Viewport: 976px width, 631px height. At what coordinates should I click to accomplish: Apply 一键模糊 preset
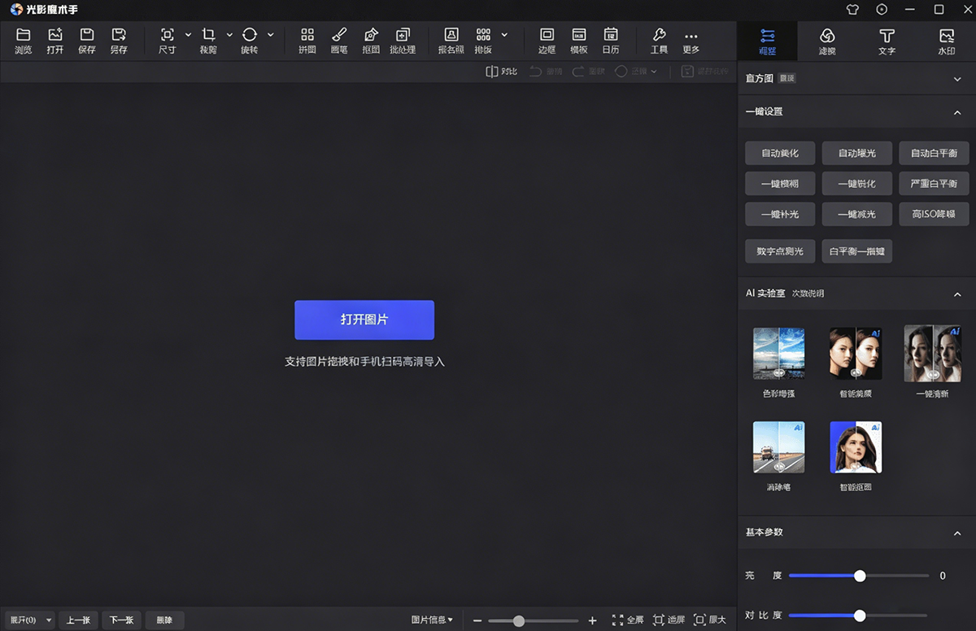(x=780, y=184)
